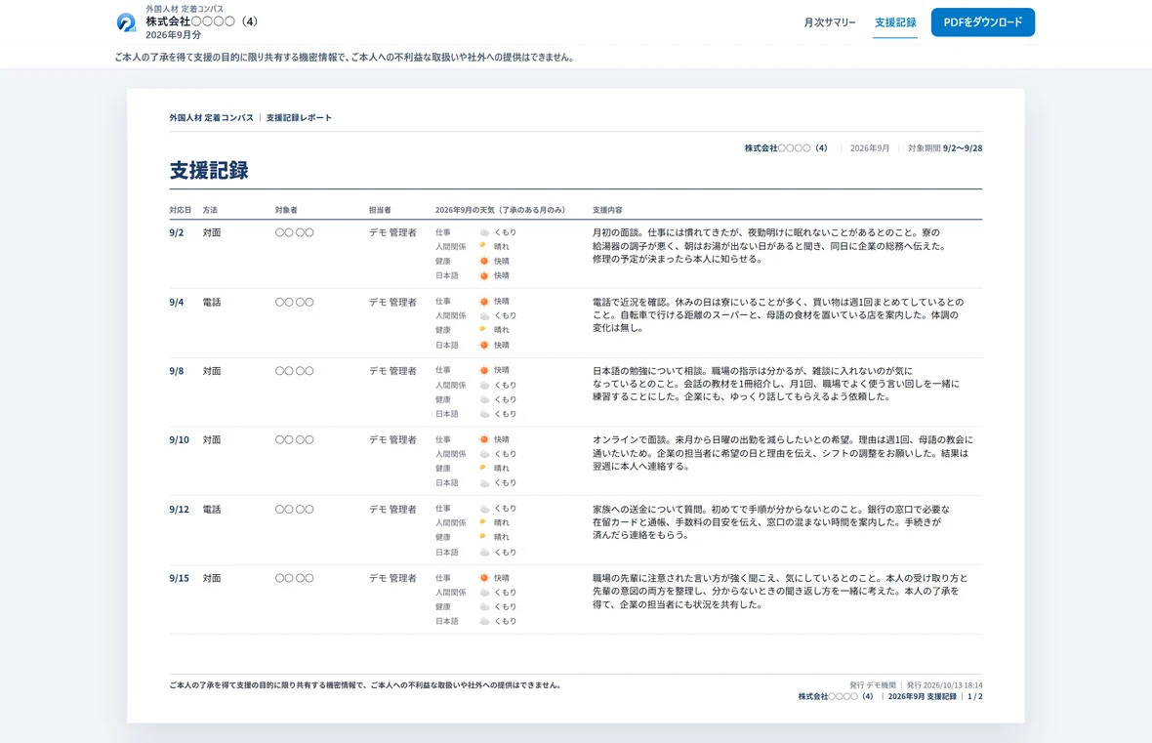
Task: Click the 日本語 clear-sky icon in the 9/2 record
Action: [x=484, y=275]
